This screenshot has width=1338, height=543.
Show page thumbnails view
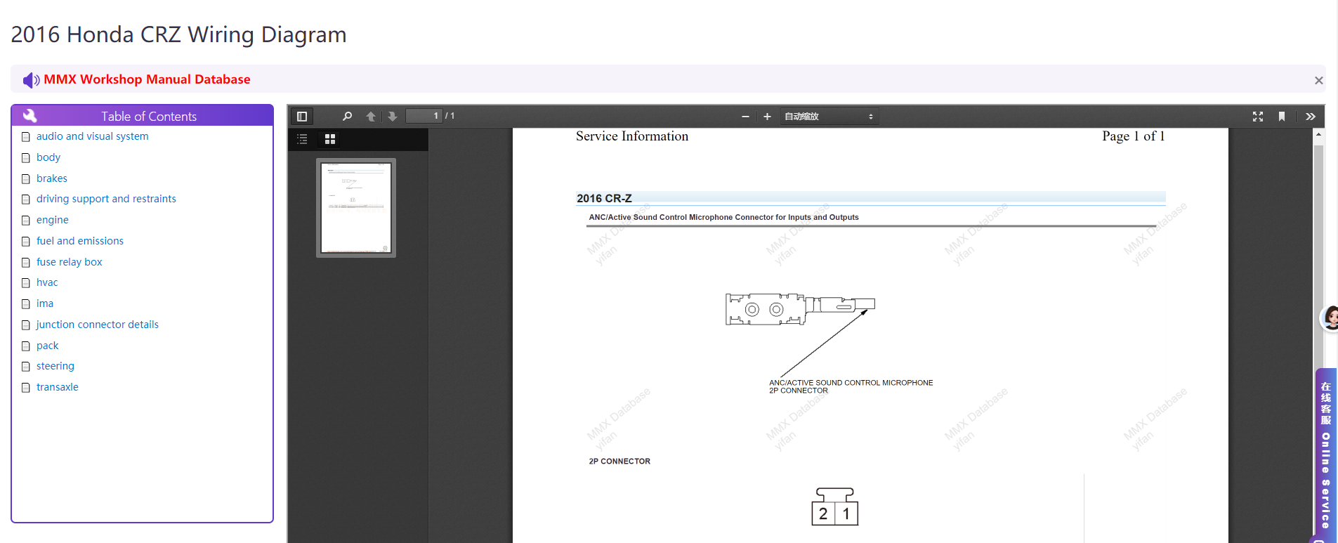(330, 139)
